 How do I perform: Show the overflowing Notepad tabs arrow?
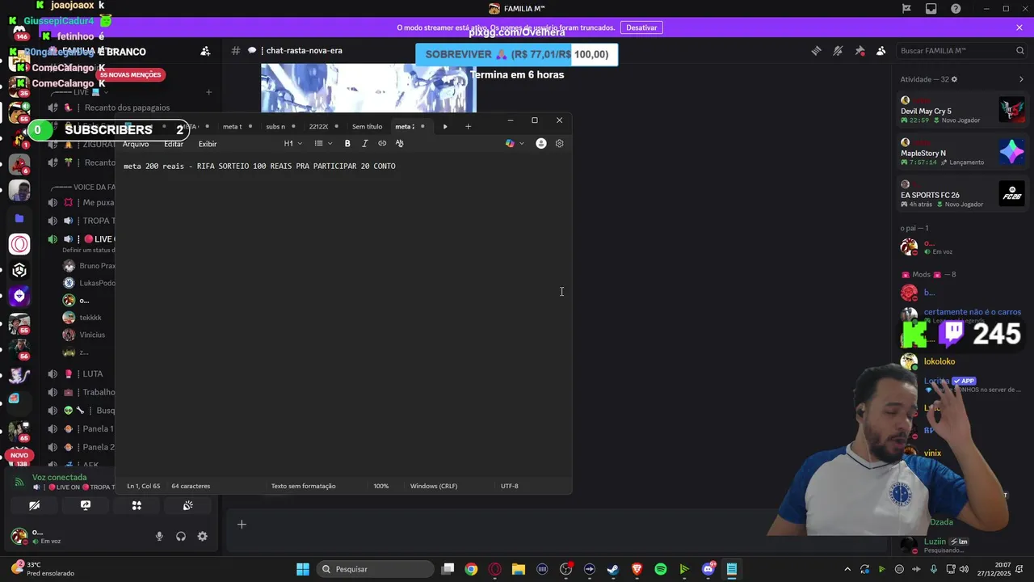(445, 126)
